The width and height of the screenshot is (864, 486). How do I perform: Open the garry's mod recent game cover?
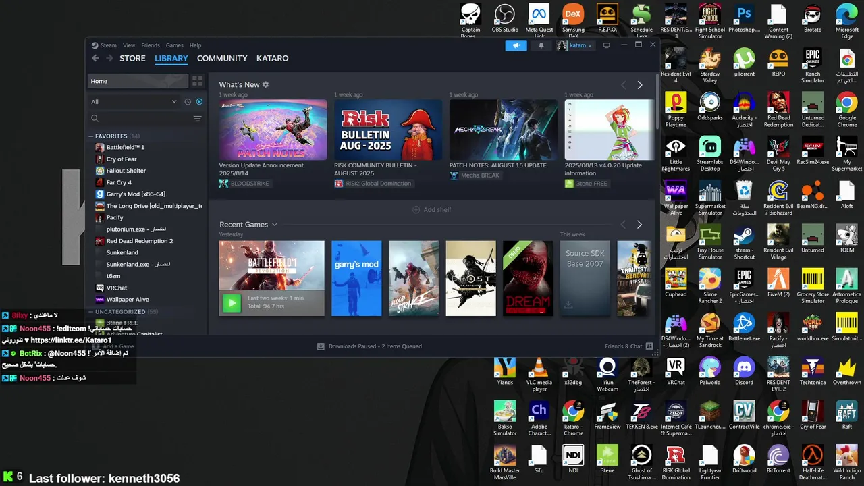click(356, 278)
